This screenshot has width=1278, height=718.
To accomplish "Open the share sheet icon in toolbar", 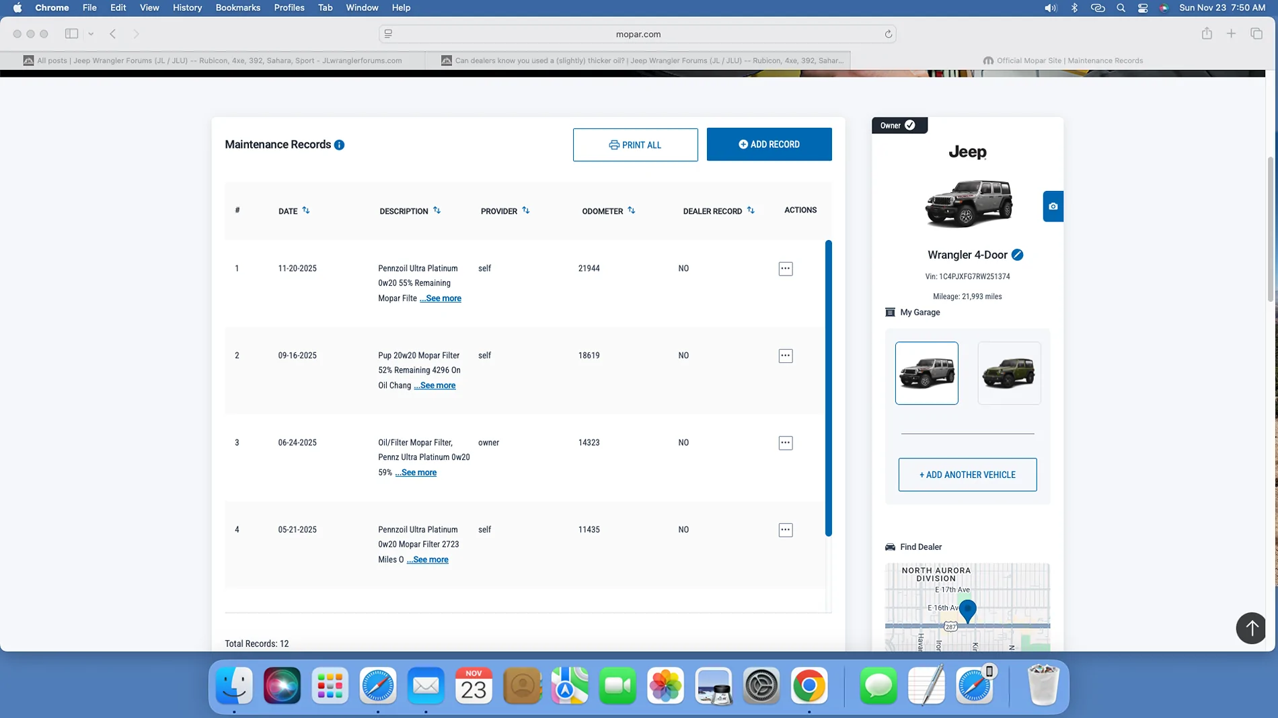I will [1207, 34].
